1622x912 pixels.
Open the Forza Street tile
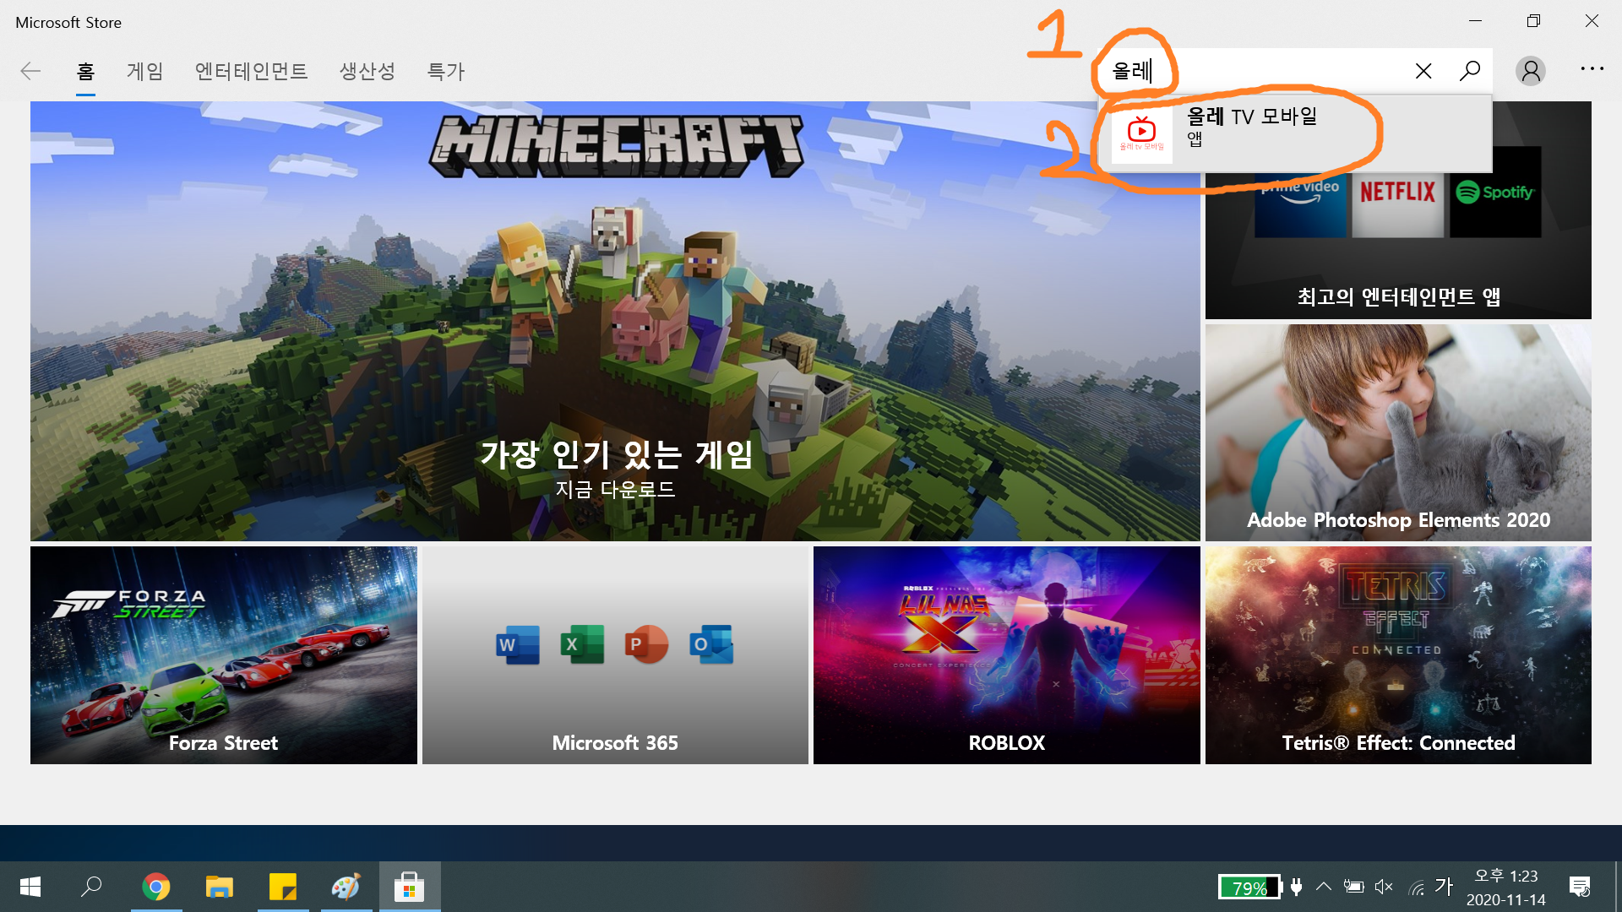click(224, 655)
